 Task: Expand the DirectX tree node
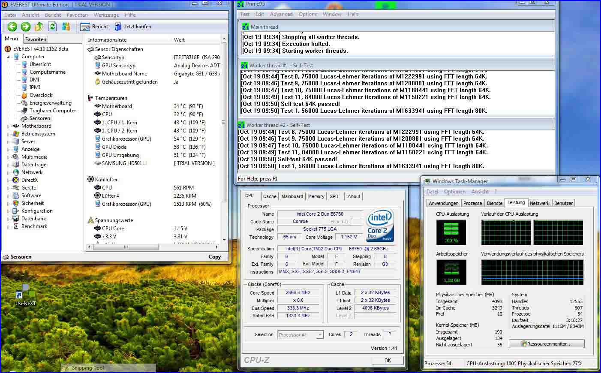click(8, 180)
